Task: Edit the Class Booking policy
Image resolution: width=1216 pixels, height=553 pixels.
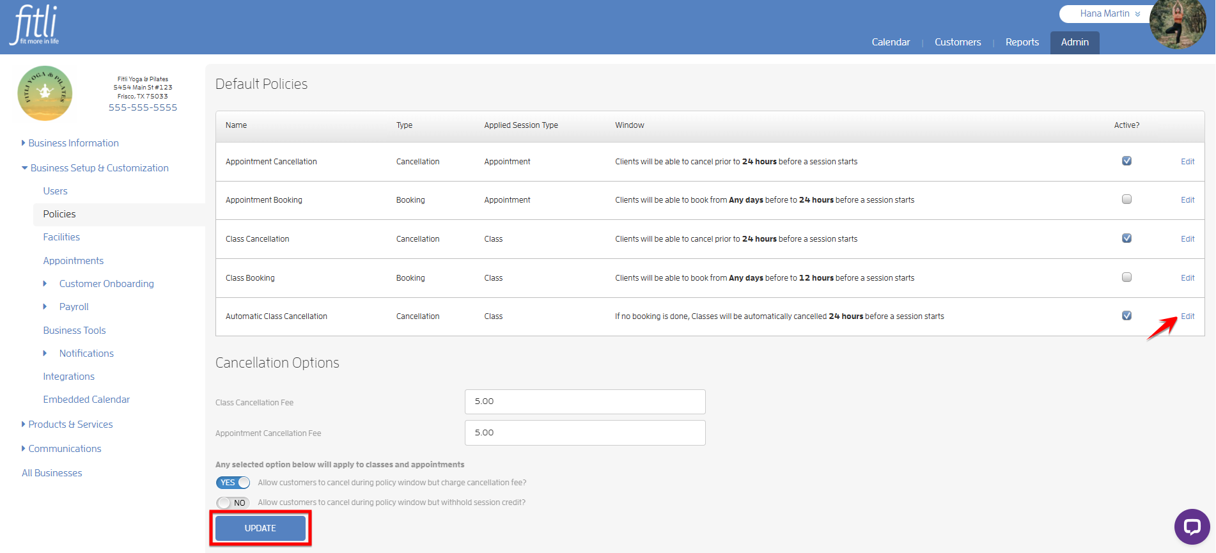Action: [1187, 278]
